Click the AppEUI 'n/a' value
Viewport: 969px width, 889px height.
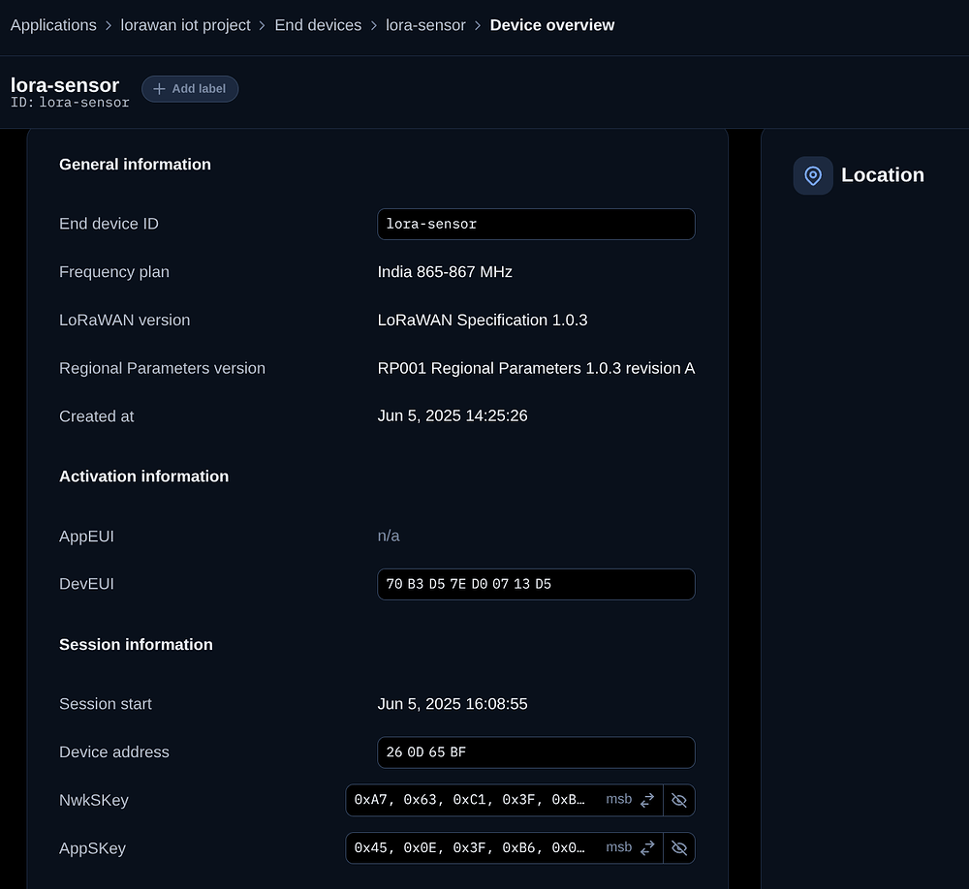coord(389,536)
